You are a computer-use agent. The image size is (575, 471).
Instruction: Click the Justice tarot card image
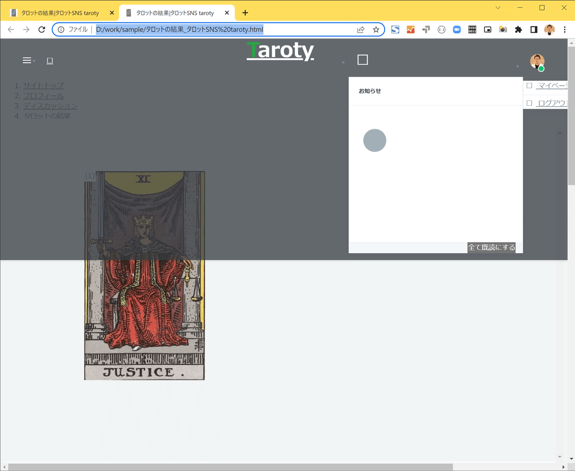[x=144, y=276]
